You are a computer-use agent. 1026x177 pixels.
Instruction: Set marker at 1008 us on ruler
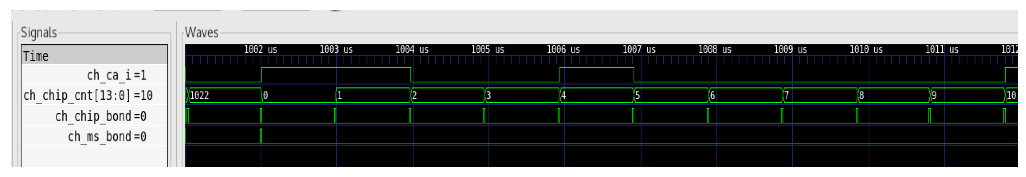click(x=715, y=50)
